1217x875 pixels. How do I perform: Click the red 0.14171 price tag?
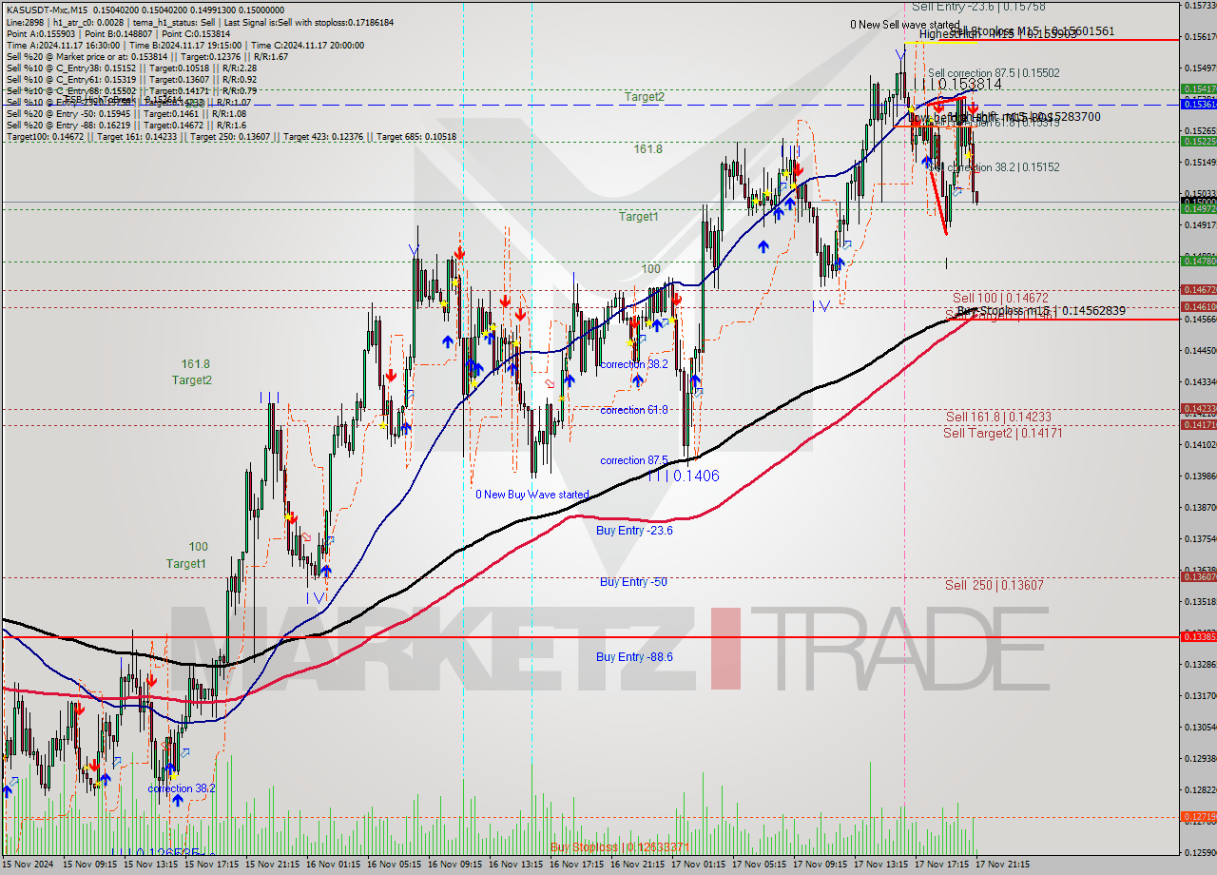(1198, 424)
